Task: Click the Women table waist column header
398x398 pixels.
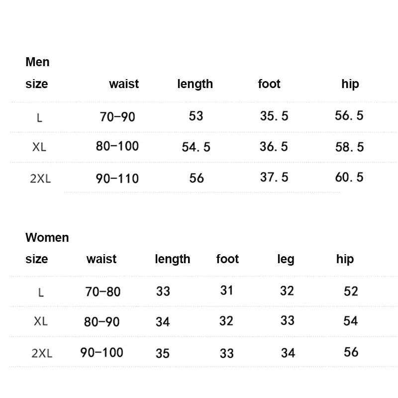Action: 101,259
